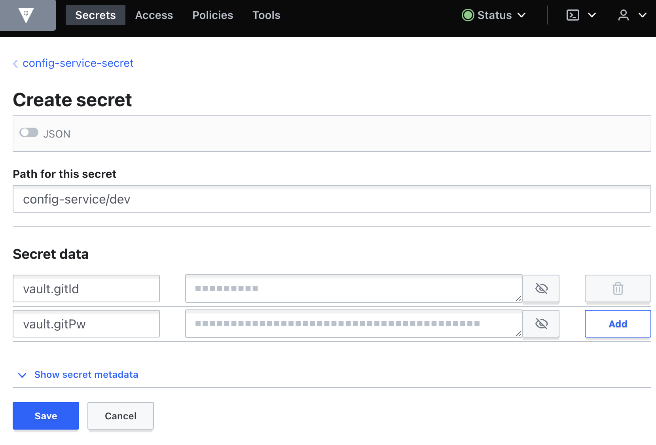This screenshot has width=656, height=445.
Task: Click the Vault logo icon
Action: (x=26, y=15)
